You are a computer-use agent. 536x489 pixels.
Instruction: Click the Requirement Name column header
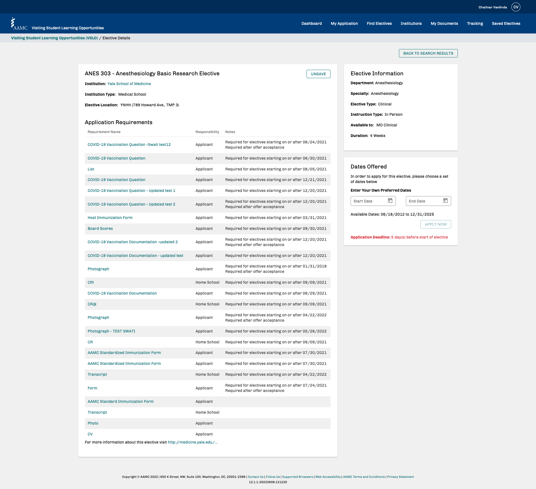pyautogui.click(x=104, y=132)
